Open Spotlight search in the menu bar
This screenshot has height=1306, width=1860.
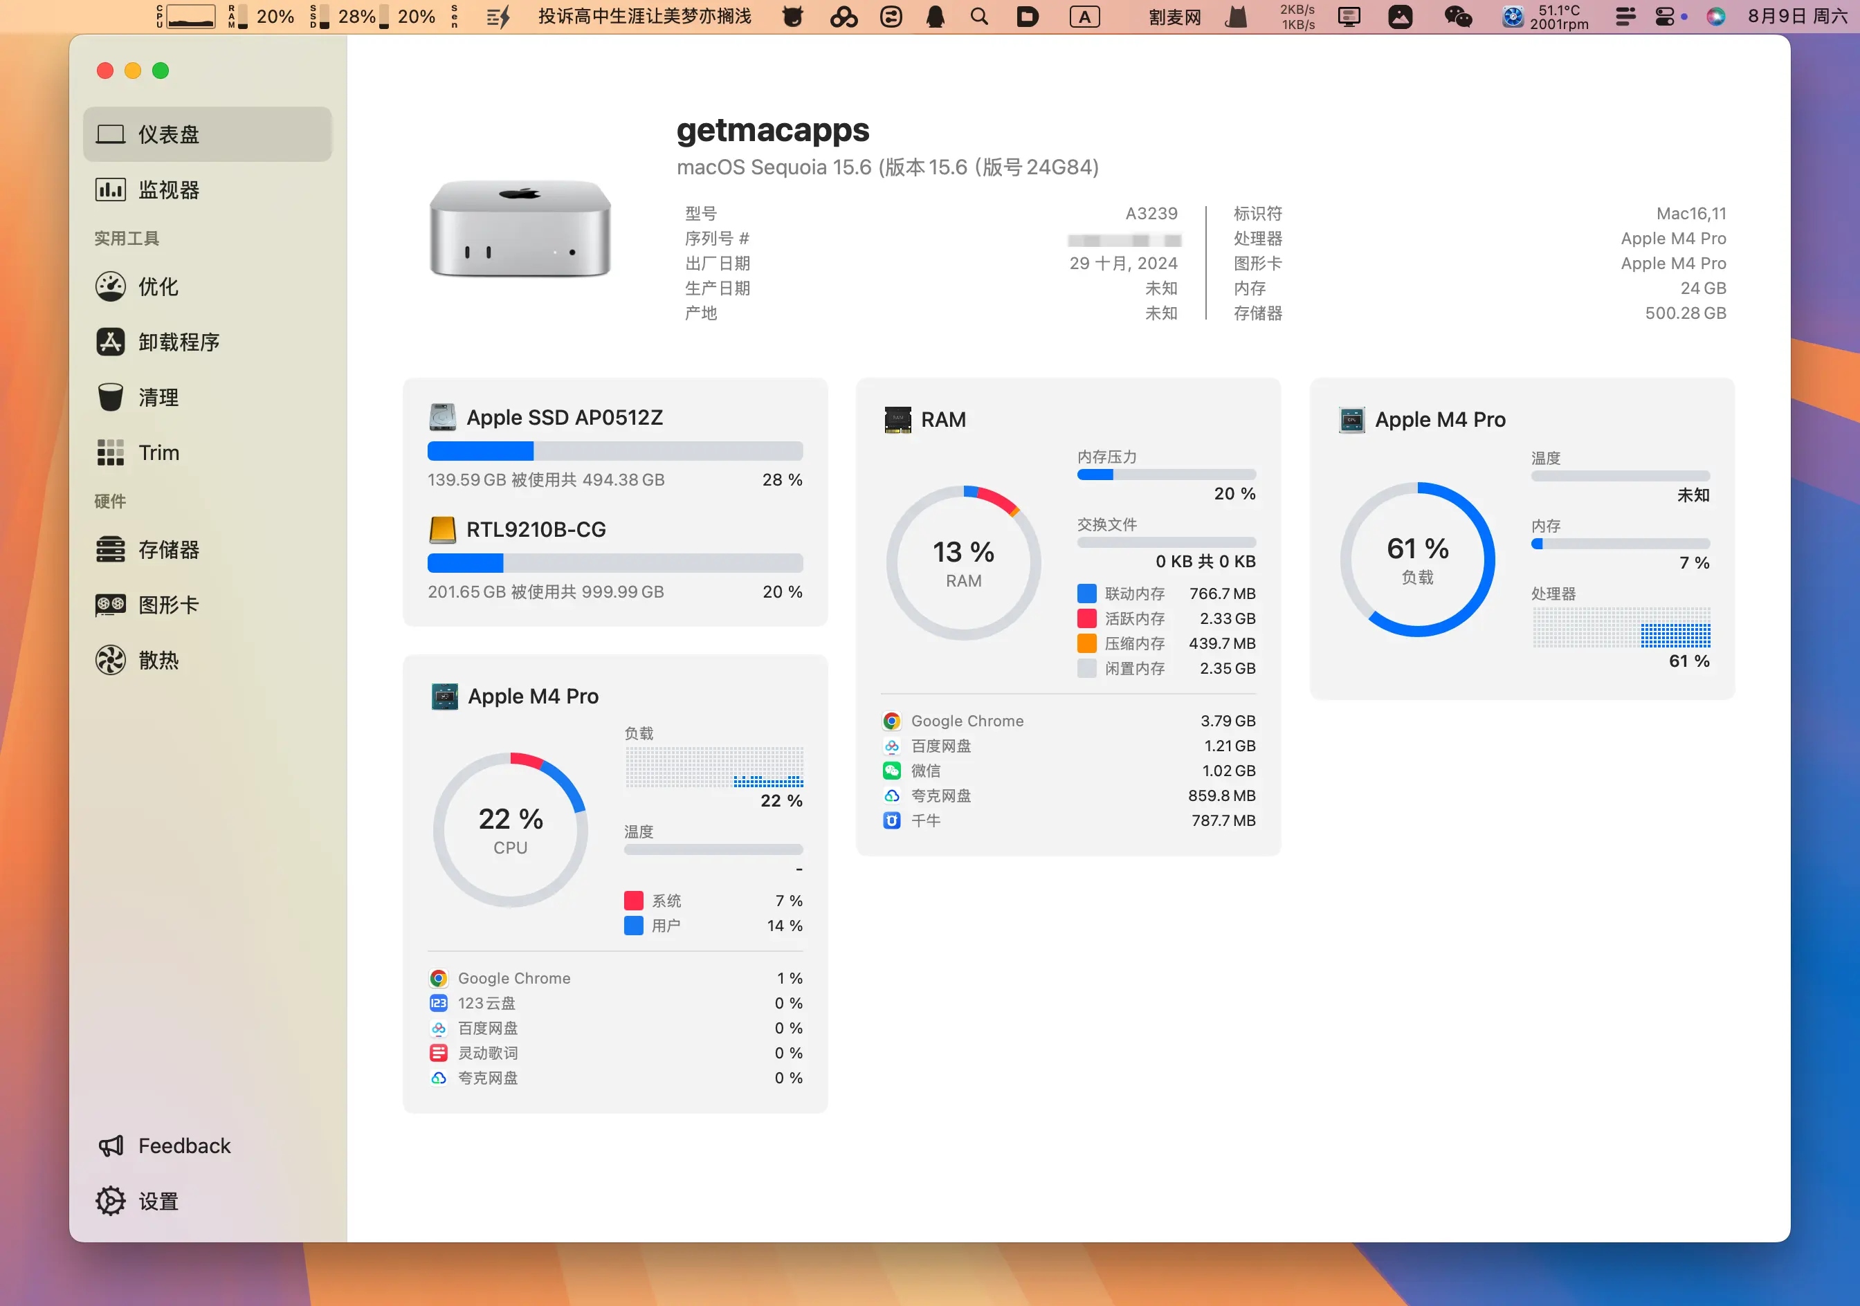(x=978, y=16)
